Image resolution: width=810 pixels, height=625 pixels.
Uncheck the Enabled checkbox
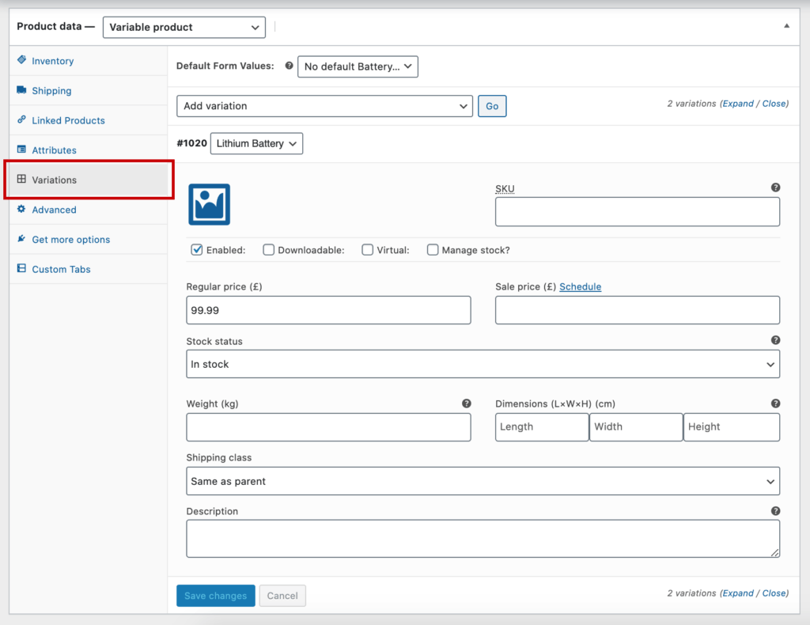click(197, 250)
